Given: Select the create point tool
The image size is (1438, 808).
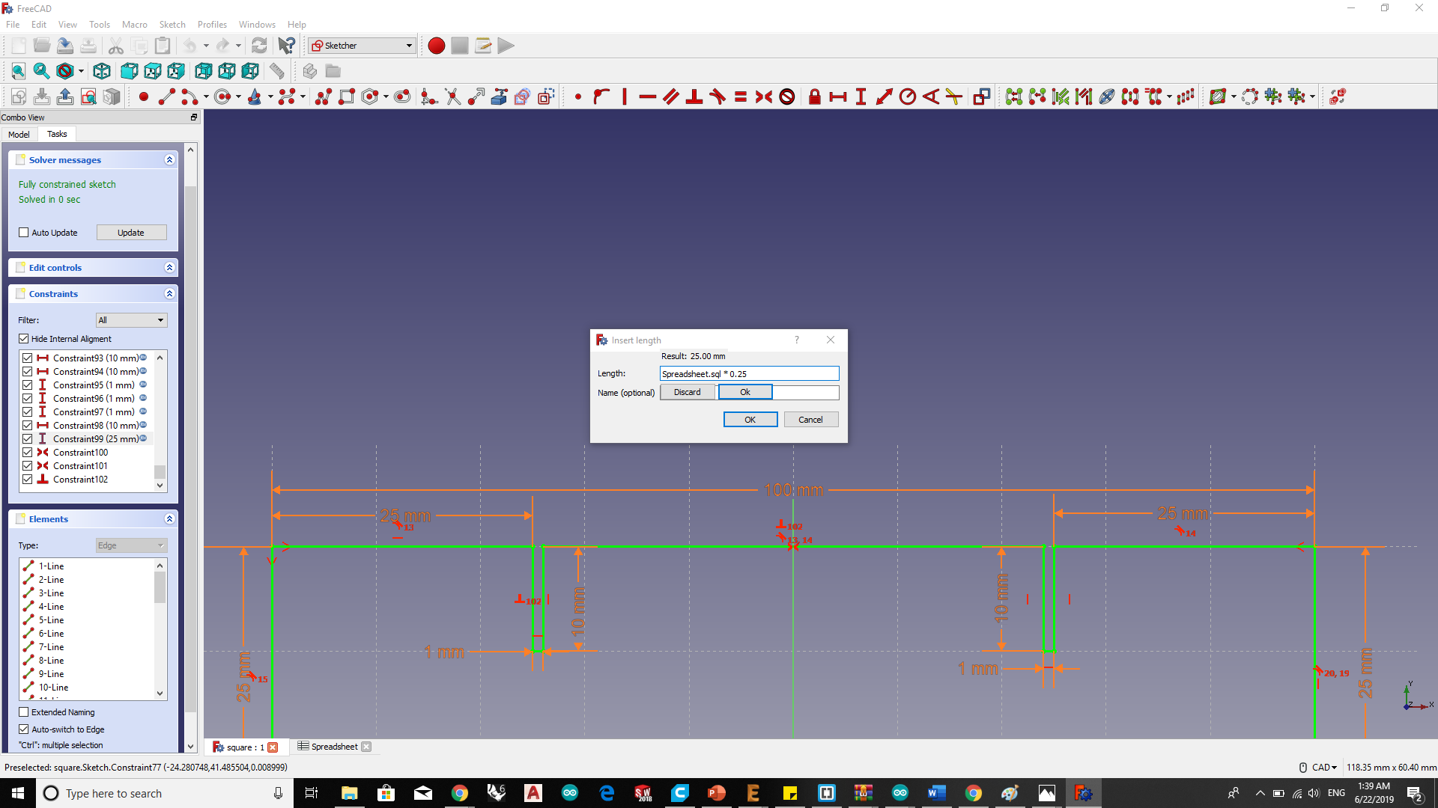Looking at the screenshot, I should [144, 97].
